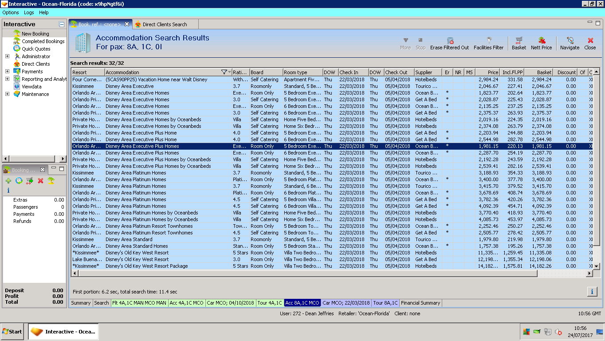The width and height of the screenshot is (605, 341).
Task: Click the Windows Start button
Action: 12,332
